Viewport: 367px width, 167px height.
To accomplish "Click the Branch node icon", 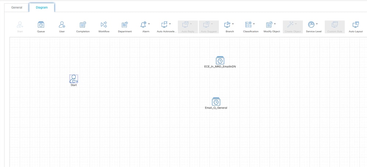I will [228, 24].
